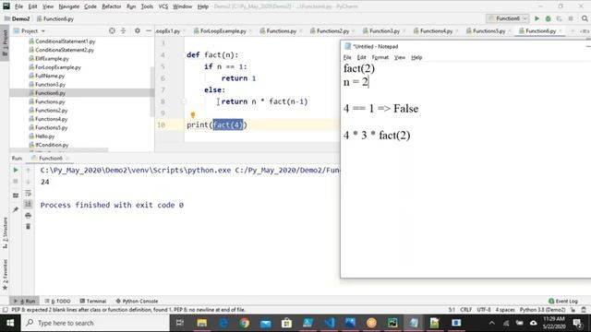The width and height of the screenshot is (591, 332).
Task: Open Python 3.8 interpreter selector
Action: click(x=542, y=310)
